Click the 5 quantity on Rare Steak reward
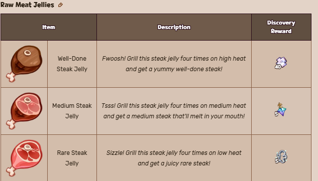 tap(277, 161)
